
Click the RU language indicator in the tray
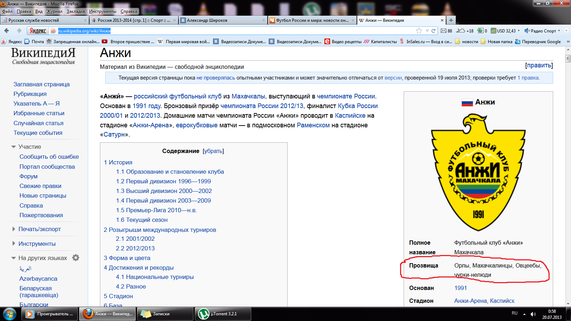pyautogui.click(x=515, y=313)
